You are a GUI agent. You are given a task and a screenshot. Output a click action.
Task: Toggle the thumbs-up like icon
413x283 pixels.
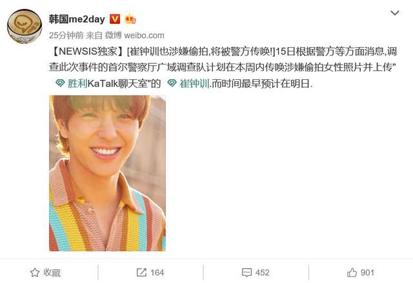[352, 273]
